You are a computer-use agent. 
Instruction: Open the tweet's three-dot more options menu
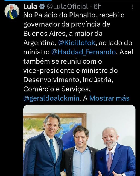[132, 7]
